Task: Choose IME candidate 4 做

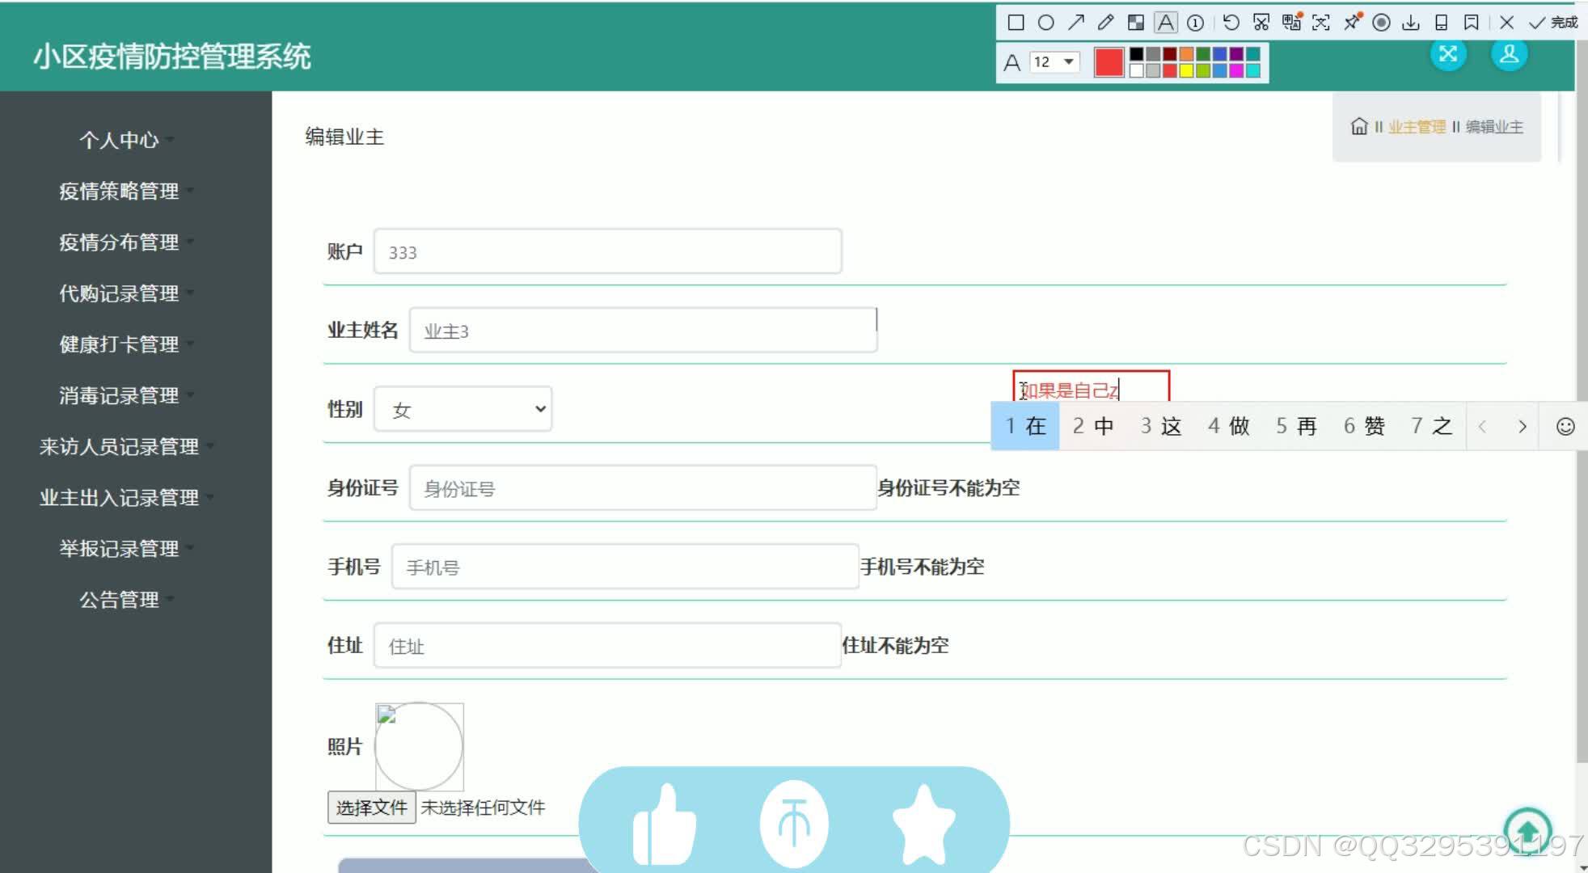Action: 1228,426
